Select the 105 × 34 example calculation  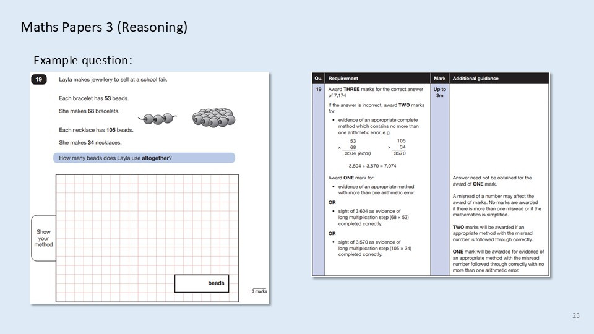click(397, 147)
